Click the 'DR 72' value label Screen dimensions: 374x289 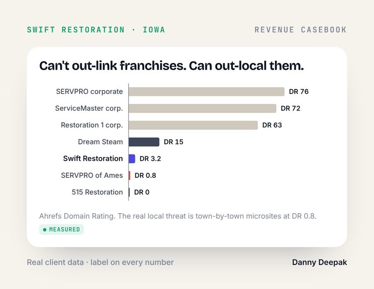[x=290, y=108]
